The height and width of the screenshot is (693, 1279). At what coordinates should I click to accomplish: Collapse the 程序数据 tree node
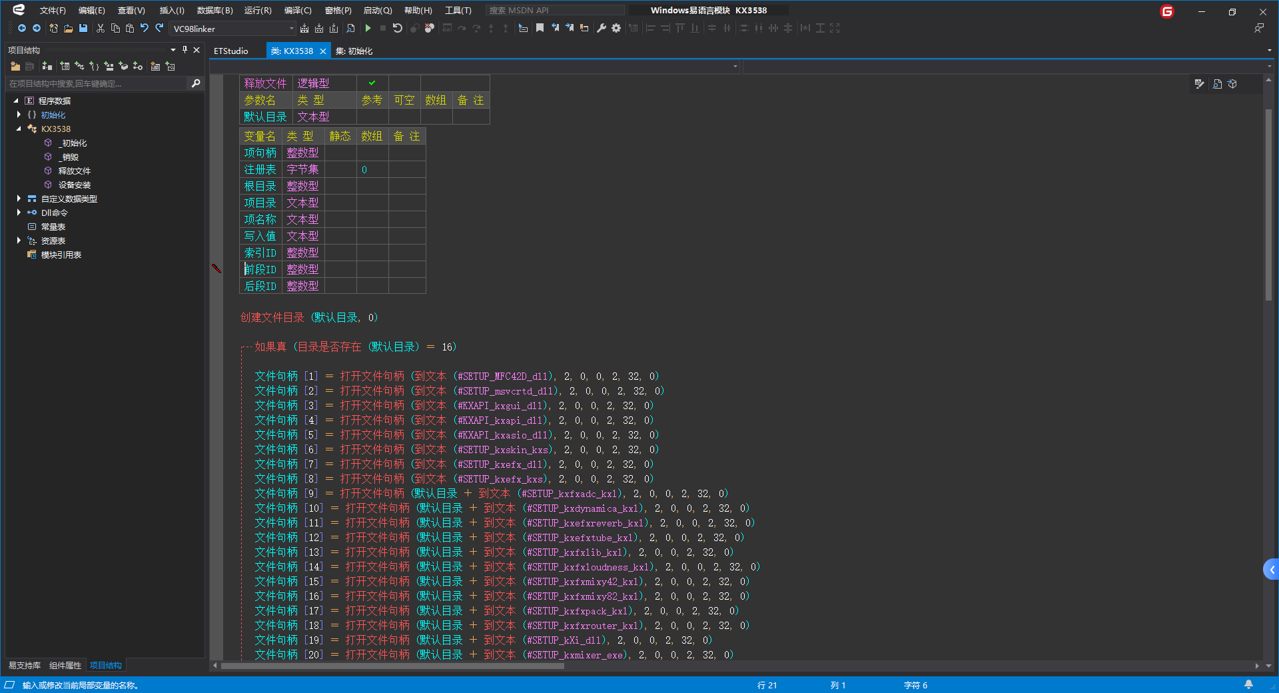pyautogui.click(x=16, y=101)
